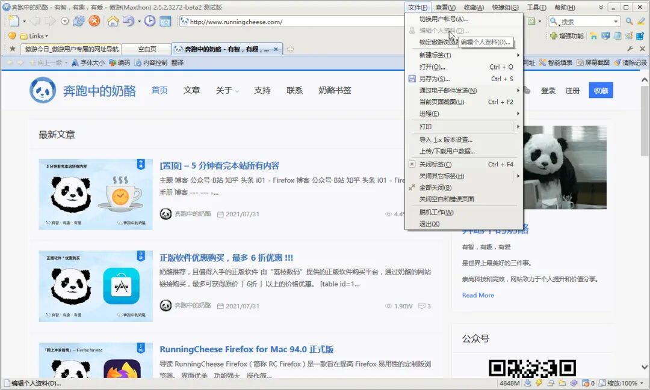650x390 pixels.
Task: Click the green go button icon
Action: point(531,21)
